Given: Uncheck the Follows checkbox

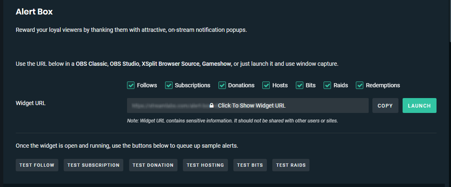Looking at the screenshot, I should pyautogui.click(x=131, y=85).
